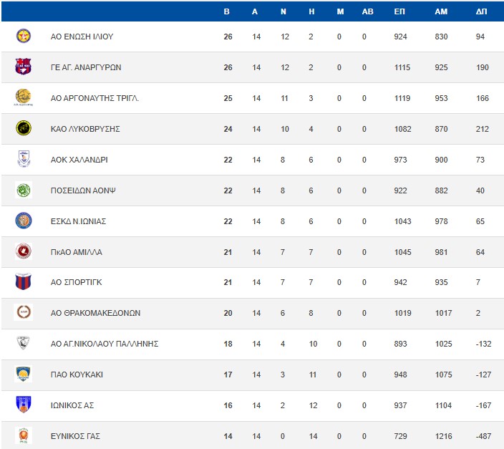Click the ΑΟ ΕΝΩΣΗ ΙΛΙΟΥ team logo
This screenshot has width=504, height=449.
[x=24, y=36]
